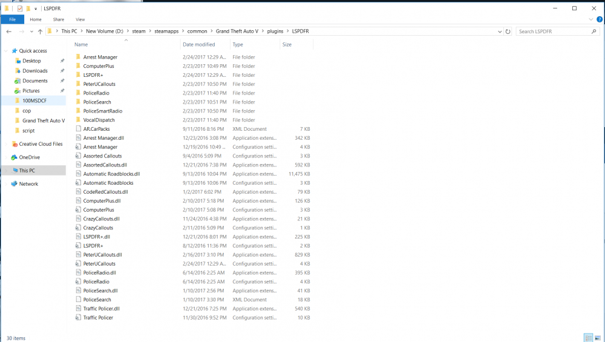Viewport: 605px width, 342px height.
Task: Click New Volume (D:) in the breadcrumb
Action: pos(105,31)
